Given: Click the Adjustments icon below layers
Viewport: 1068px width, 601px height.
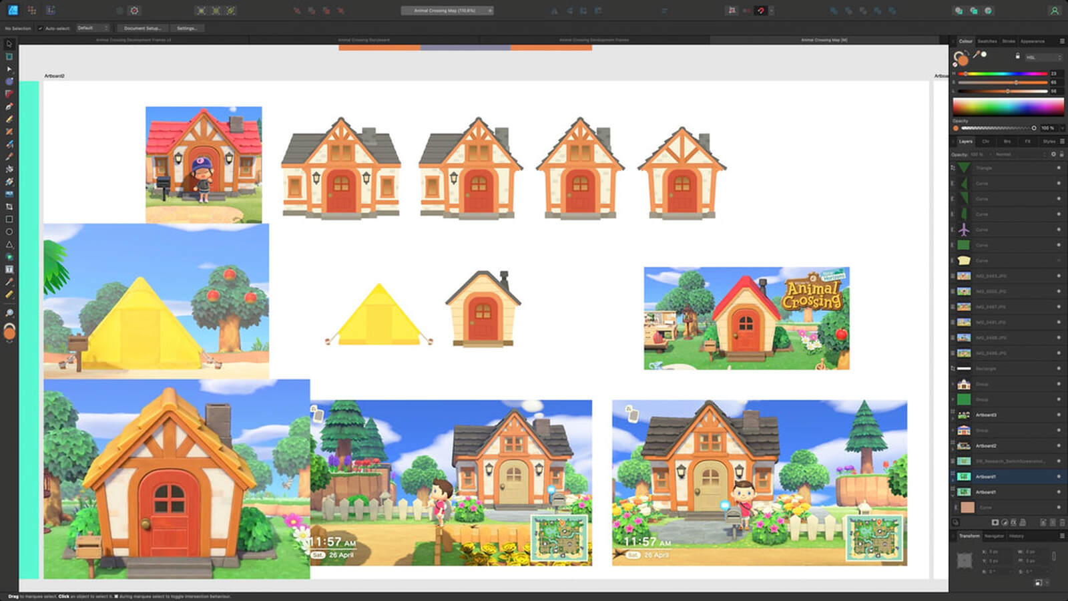Looking at the screenshot, I should click(x=1005, y=522).
